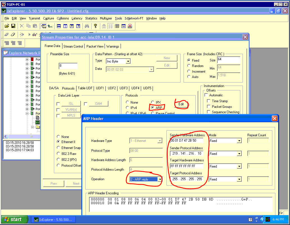Collapse the expanded port node in tree

(27, 113)
